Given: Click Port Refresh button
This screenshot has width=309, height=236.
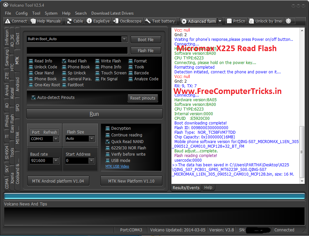Looking at the screenshot, I should (44, 132).
